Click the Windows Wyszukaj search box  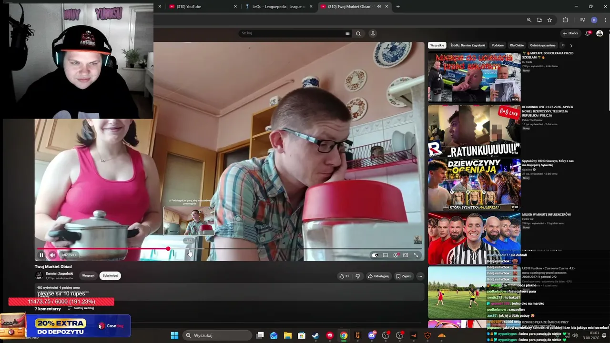pyautogui.click(x=216, y=335)
